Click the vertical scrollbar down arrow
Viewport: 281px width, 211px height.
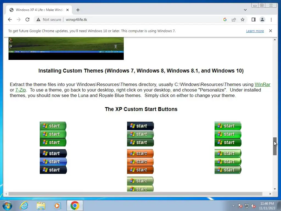[275, 189]
